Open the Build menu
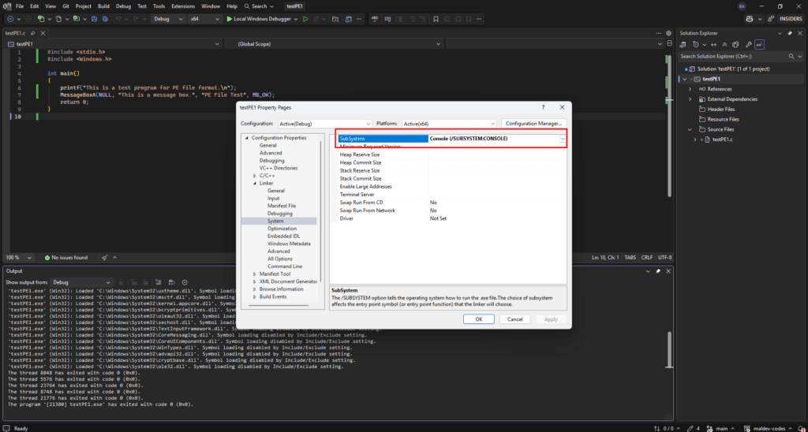Image resolution: width=808 pixels, height=432 pixels. coord(104,6)
